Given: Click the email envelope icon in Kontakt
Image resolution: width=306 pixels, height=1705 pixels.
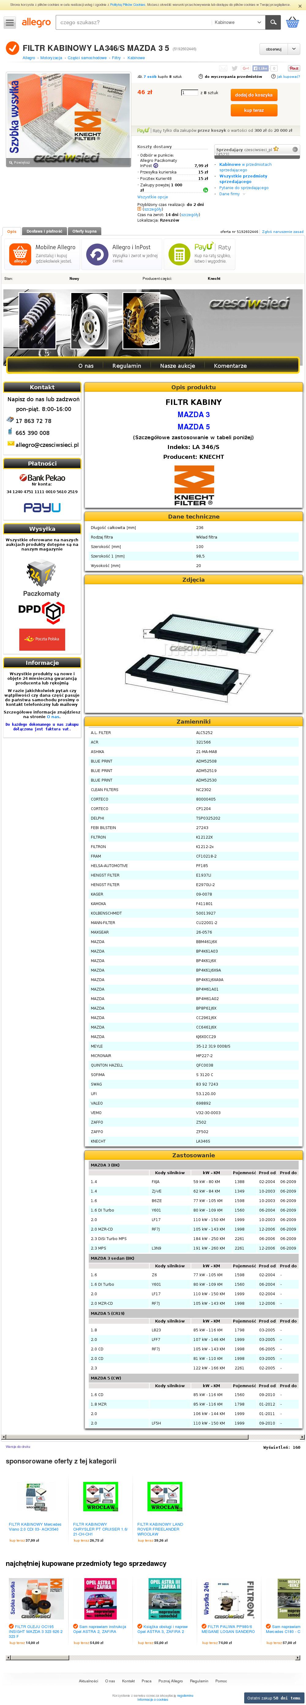Looking at the screenshot, I should click(11, 444).
